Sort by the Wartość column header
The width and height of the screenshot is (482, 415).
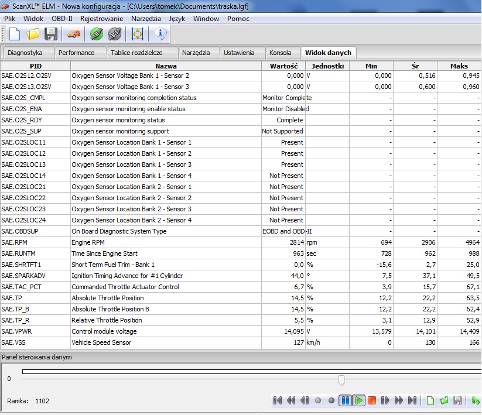point(283,66)
